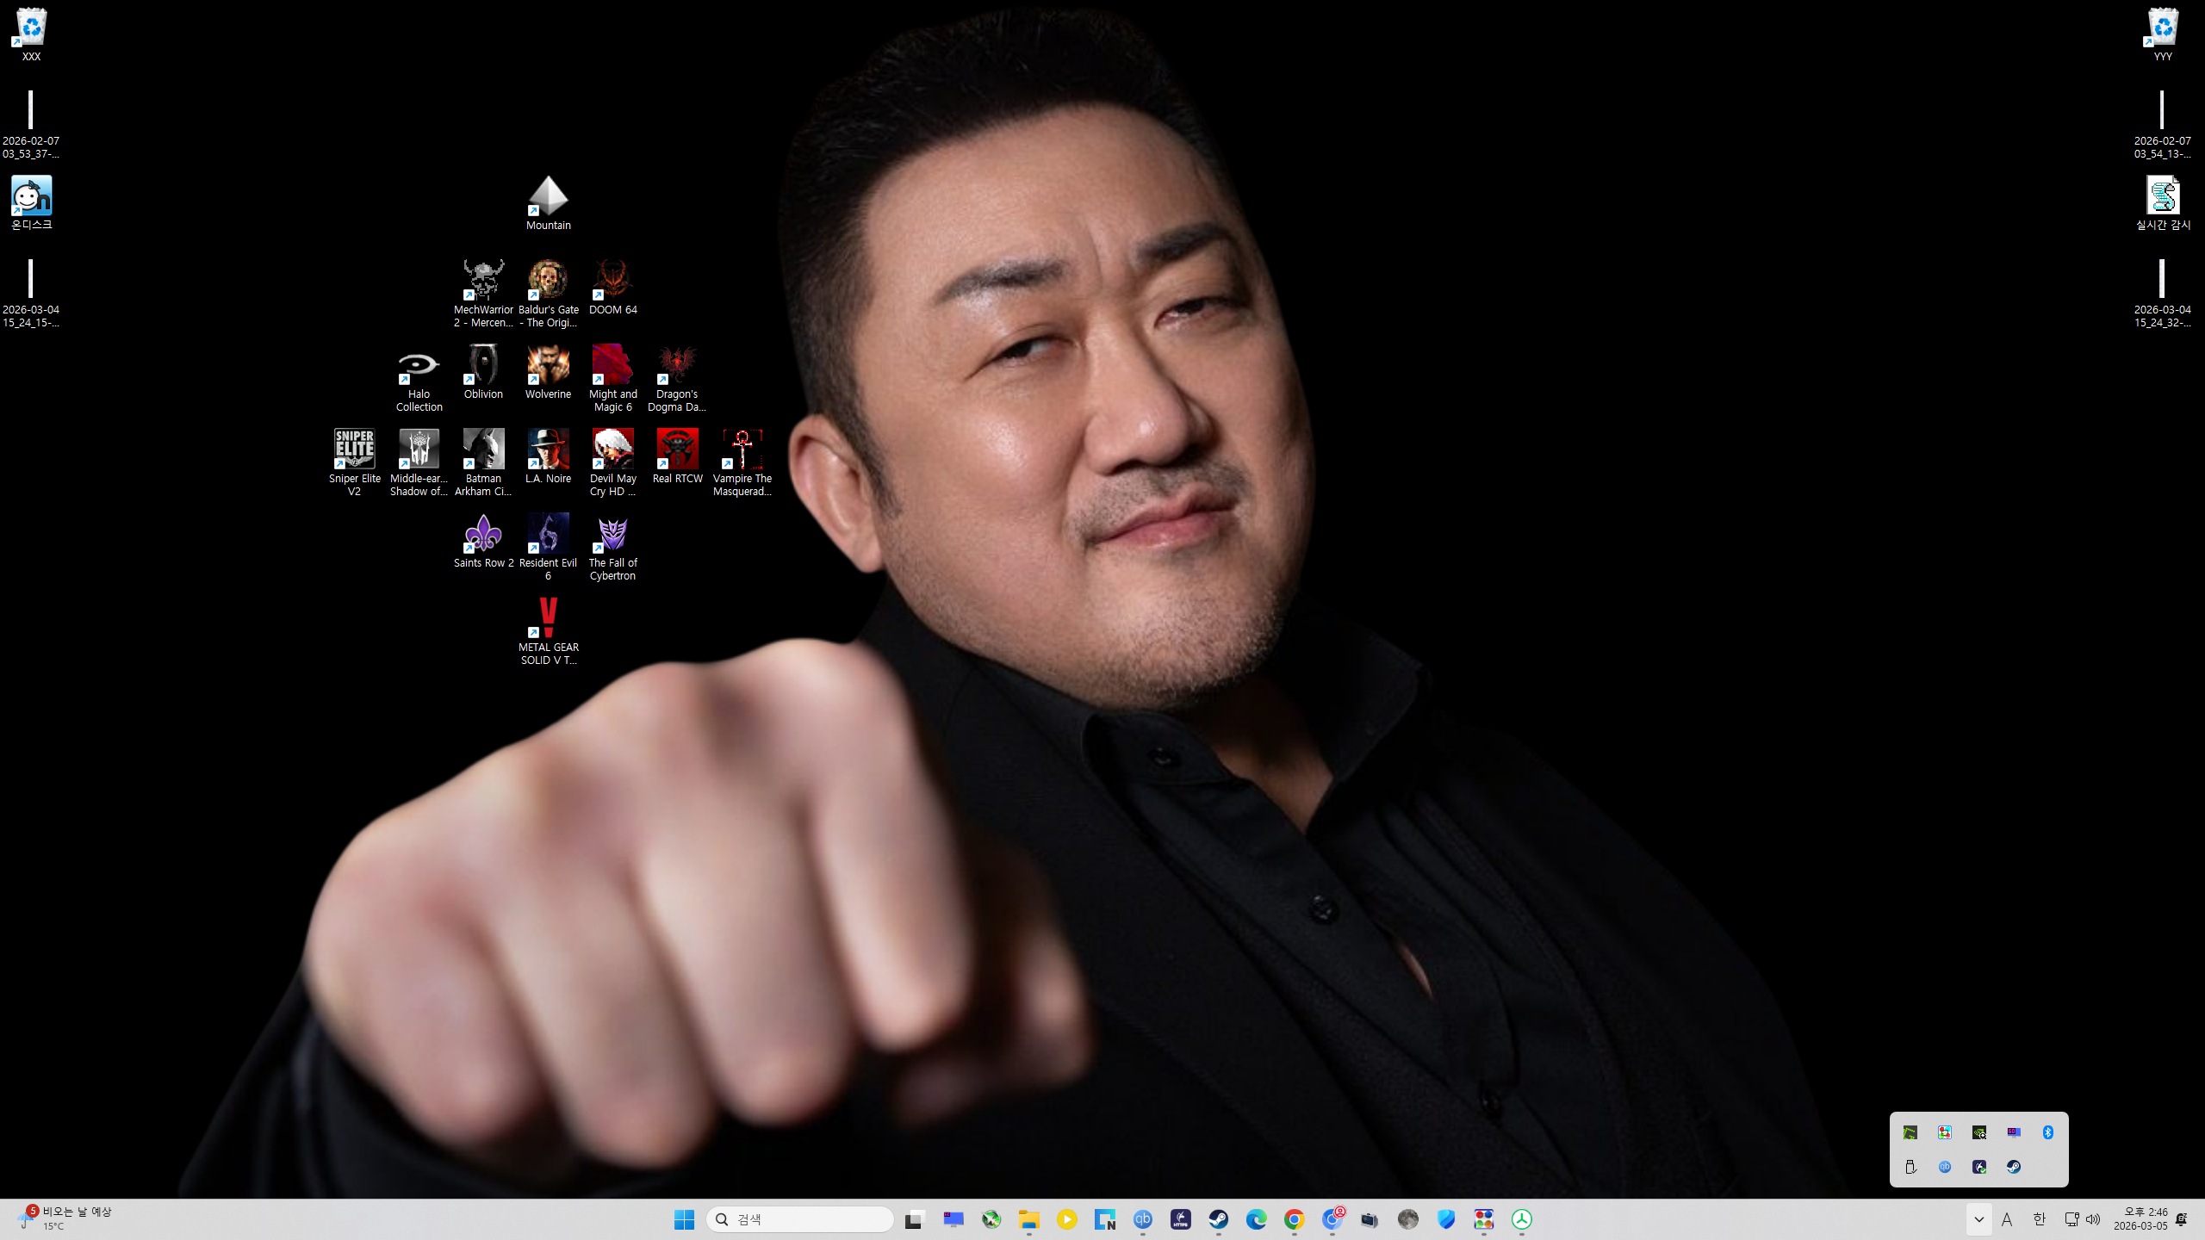The width and height of the screenshot is (2205, 1240).
Task: Open the clock and date flyout
Action: pos(2140,1219)
